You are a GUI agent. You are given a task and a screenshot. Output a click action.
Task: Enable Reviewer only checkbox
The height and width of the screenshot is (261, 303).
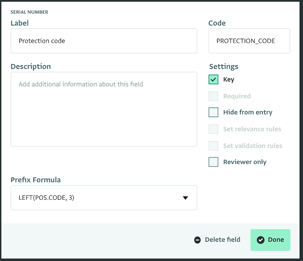click(213, 162)
